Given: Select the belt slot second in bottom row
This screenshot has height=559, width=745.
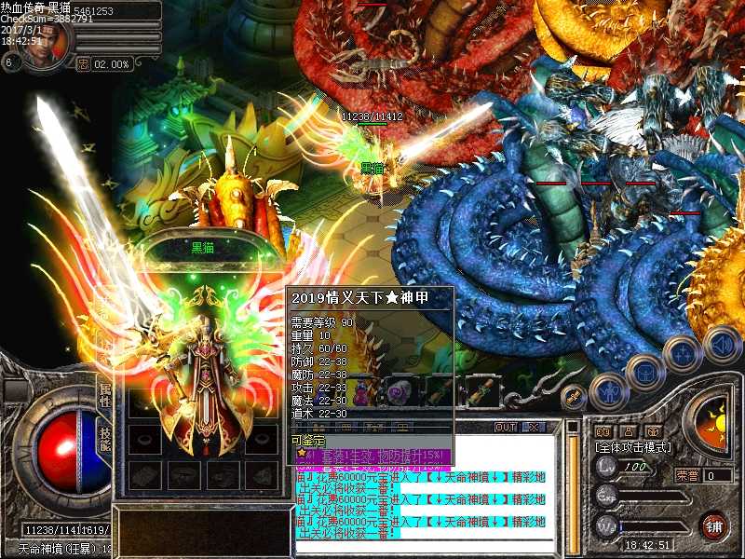Looking at the screenshot, I should (183, 475).
